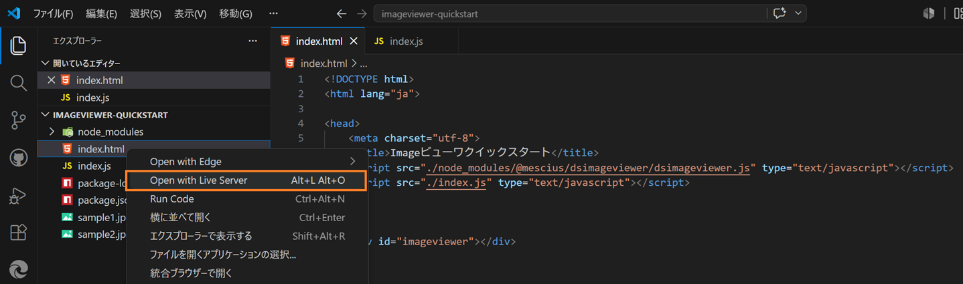
Task: Open the 編集(E) menu
Action: coord(101,14)
